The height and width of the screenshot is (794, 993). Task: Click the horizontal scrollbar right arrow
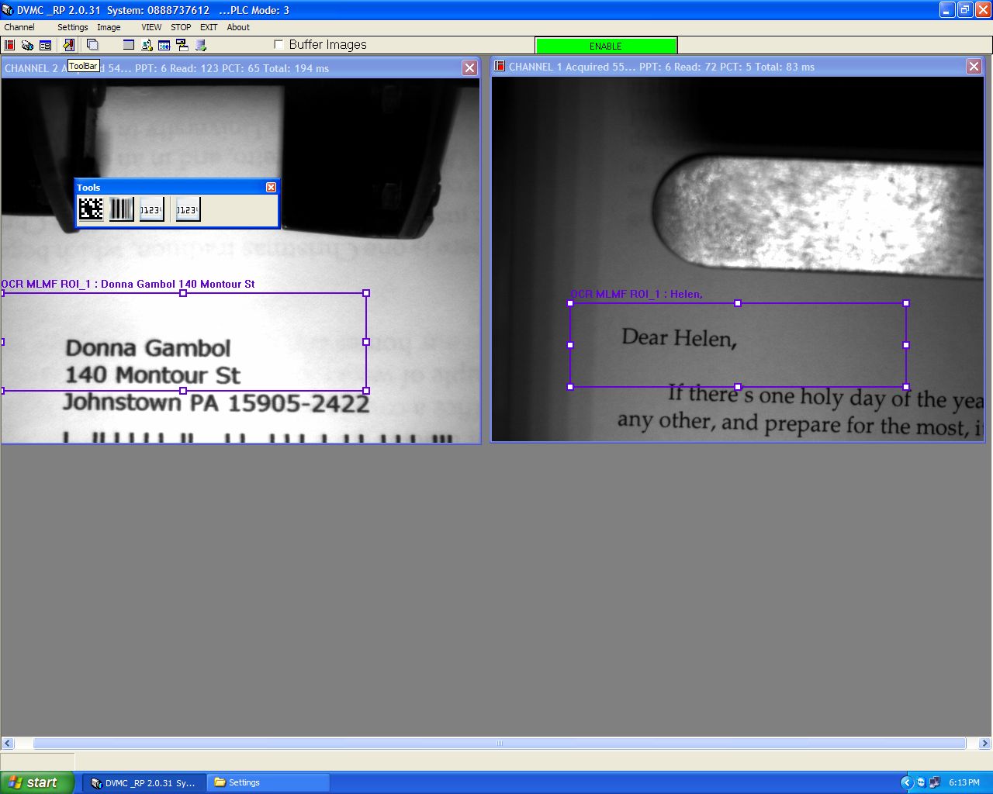tap(984, 744)
